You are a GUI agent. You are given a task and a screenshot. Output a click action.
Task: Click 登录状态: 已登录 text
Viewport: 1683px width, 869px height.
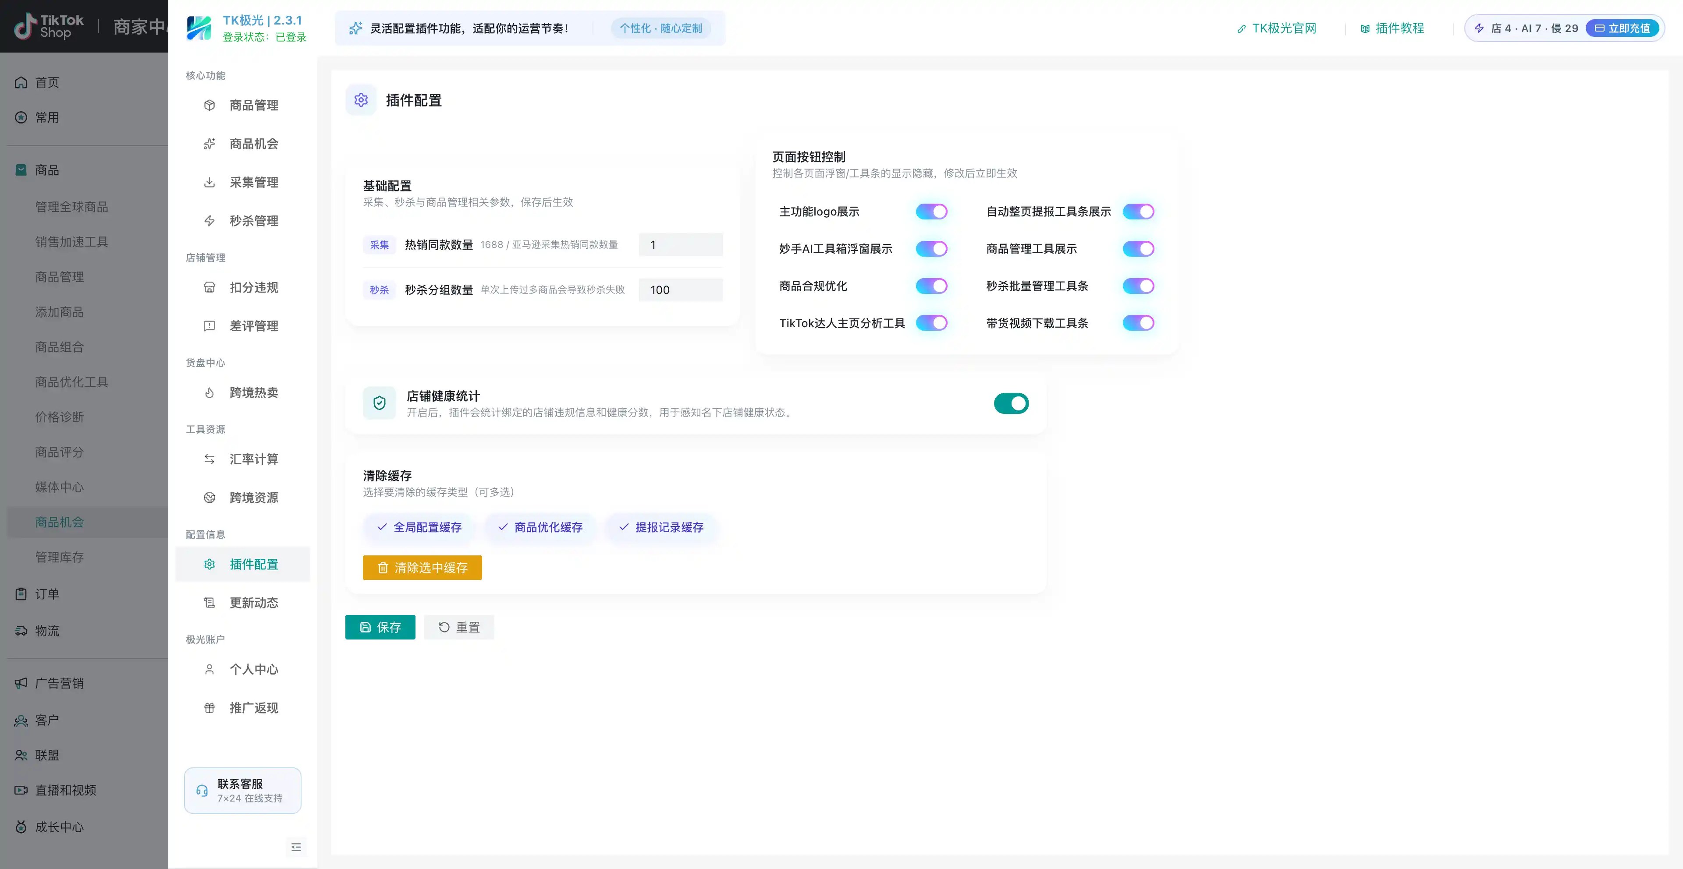pos(264,37)
